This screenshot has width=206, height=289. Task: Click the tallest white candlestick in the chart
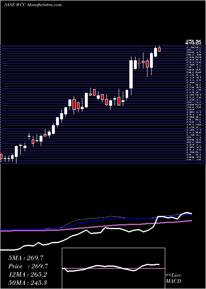click(x=131, y=74)
